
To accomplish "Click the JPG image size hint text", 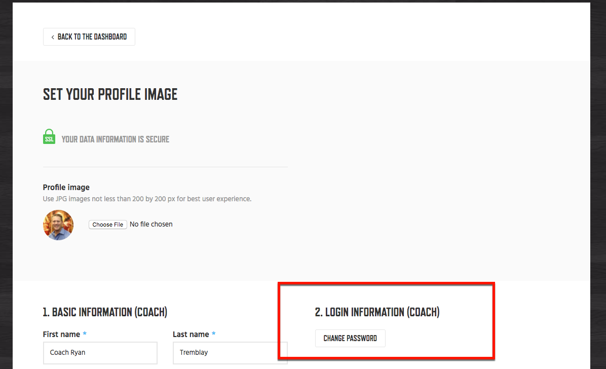I will tap(147, 199).
